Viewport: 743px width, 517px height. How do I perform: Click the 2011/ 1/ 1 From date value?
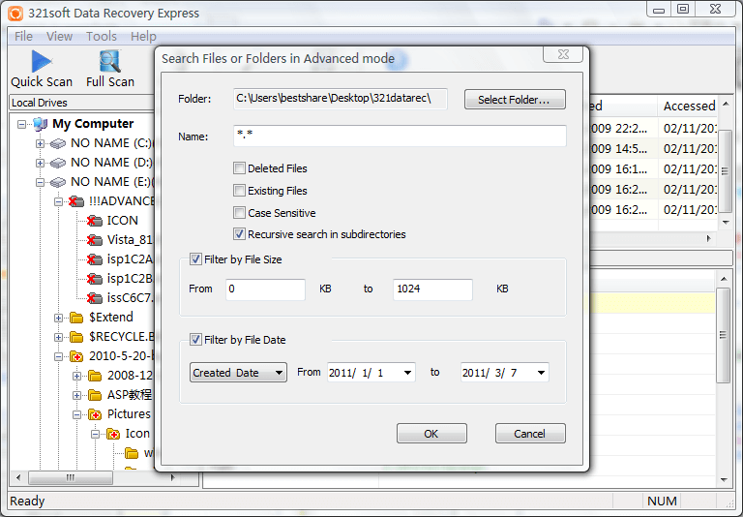point(356,373)
